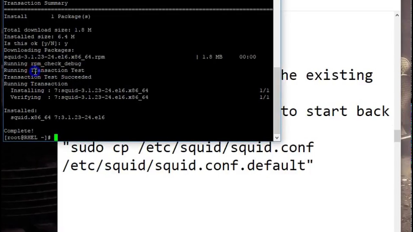This screenshot has height=232, width=413.
Task: Click the terminal window scrollbar thumb
Action: pyautogui.click(x=277, y=100)
